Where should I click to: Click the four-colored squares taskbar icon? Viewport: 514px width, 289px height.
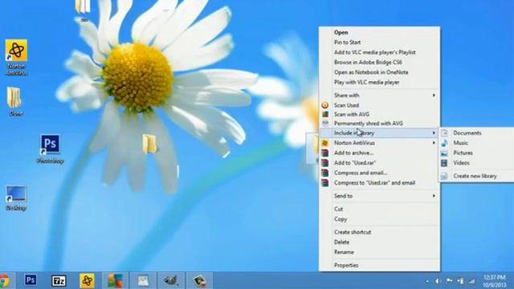click(x=115, y=281)
